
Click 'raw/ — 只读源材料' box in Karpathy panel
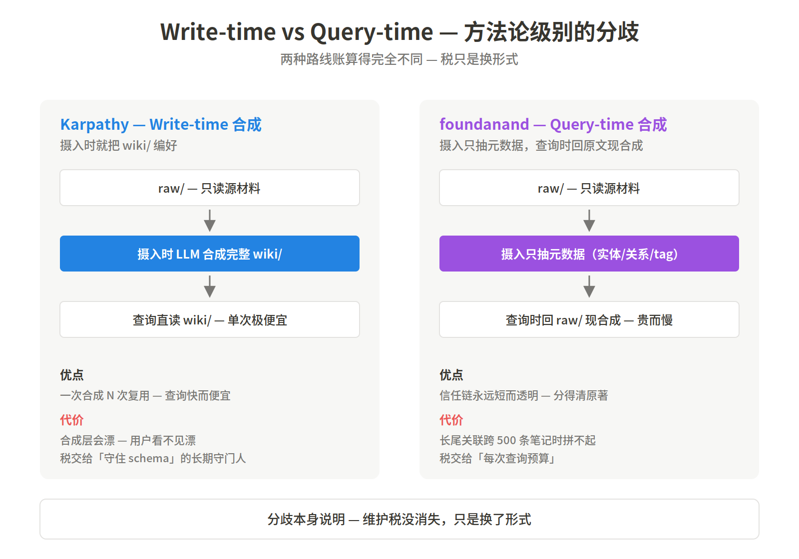(x=210, y=188)
